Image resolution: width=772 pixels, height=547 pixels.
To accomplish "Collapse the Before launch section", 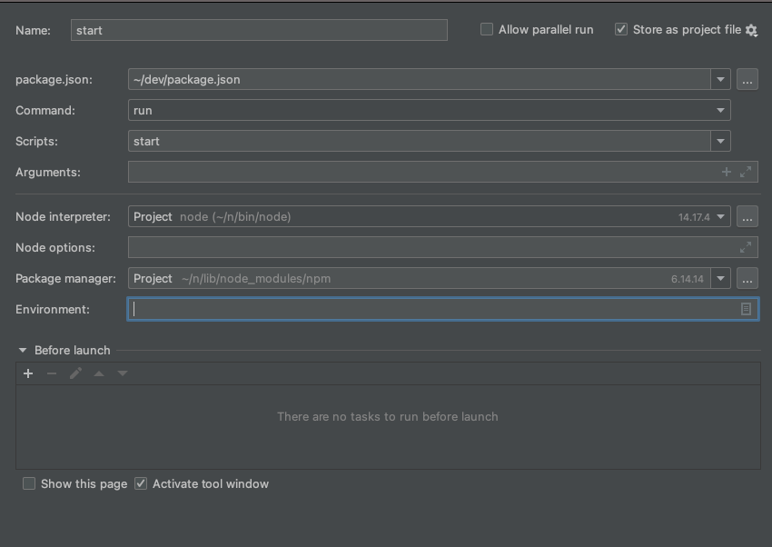I will (23, 350).
